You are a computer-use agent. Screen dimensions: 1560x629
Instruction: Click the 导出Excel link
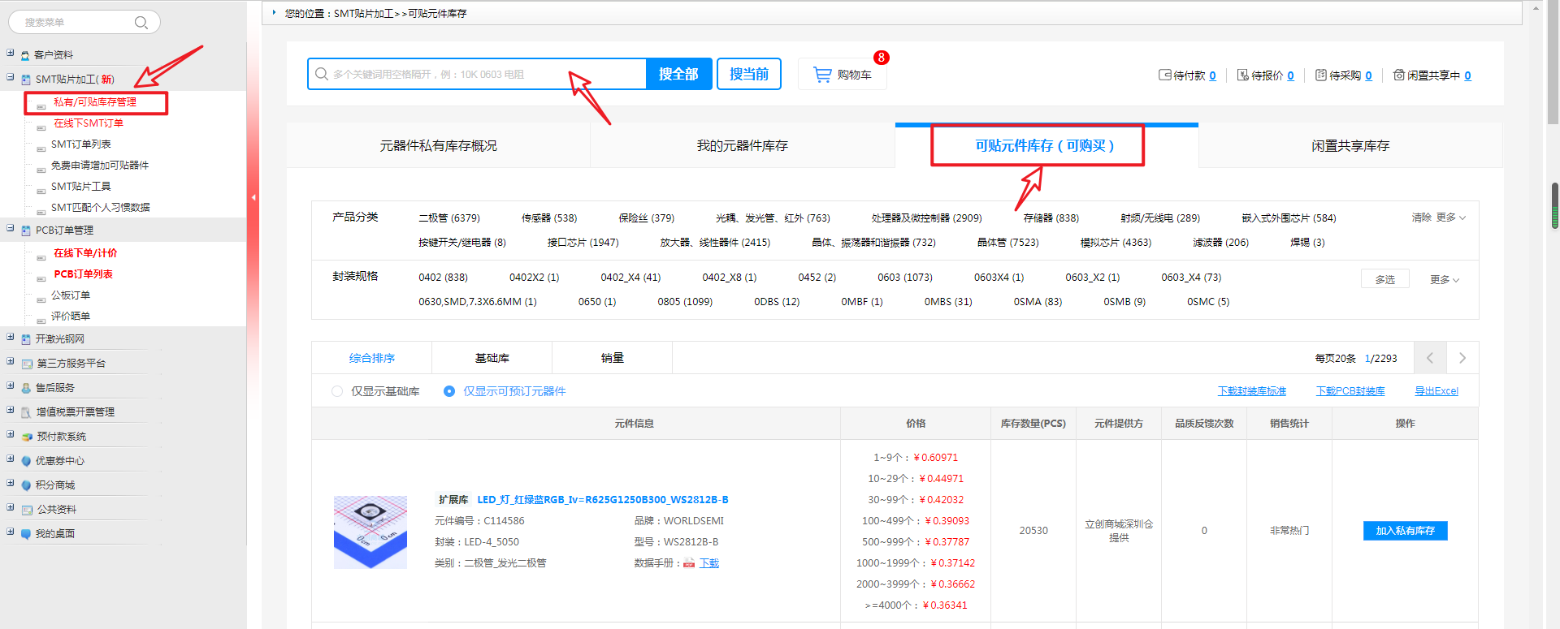coord(1436,391)
